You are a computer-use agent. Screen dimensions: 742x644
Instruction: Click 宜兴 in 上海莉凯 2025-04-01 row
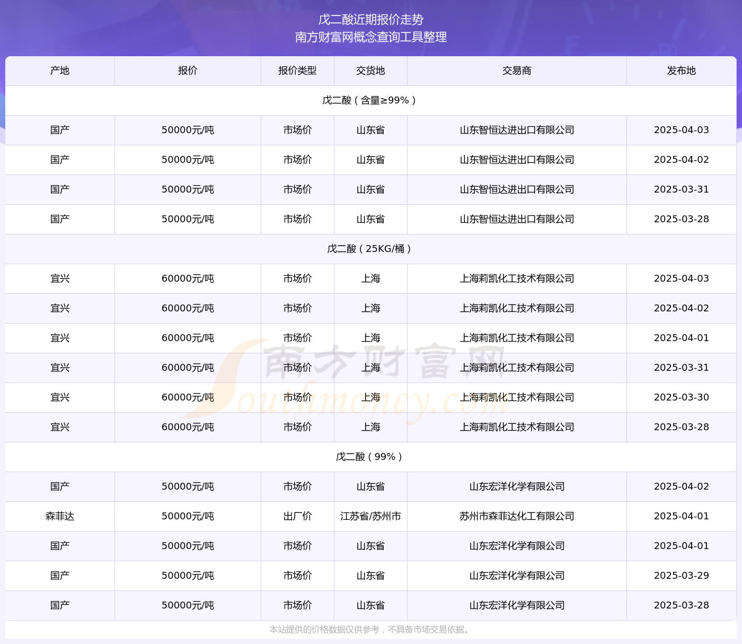tap(60, 338)
